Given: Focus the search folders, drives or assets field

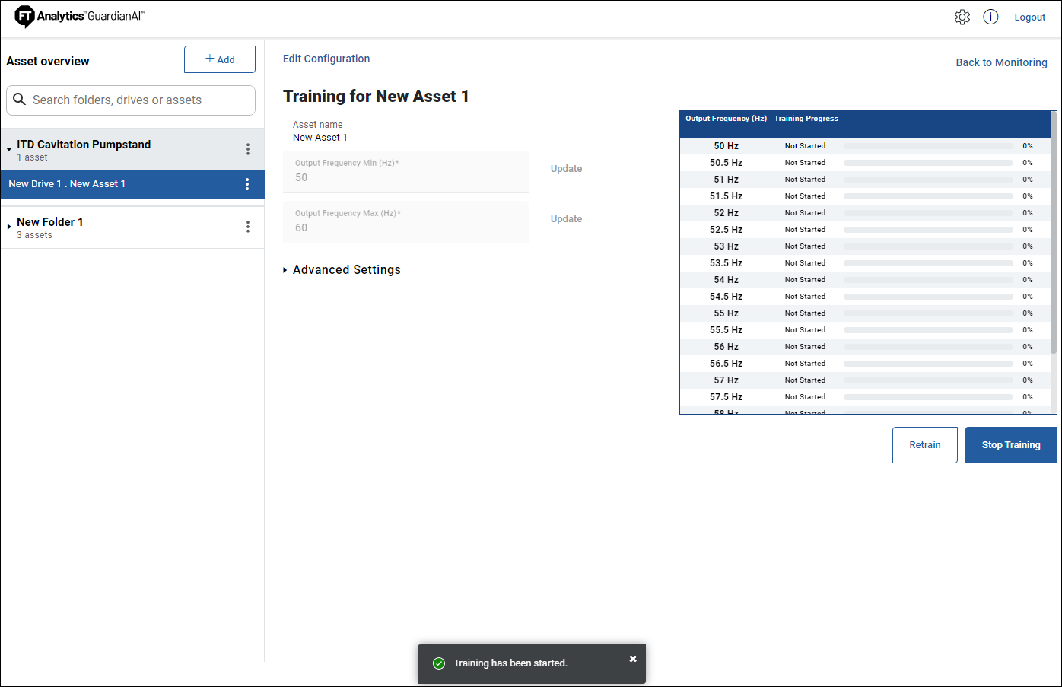Looking at the screenshot, I should pyautogui.click(x=141, y=100).
